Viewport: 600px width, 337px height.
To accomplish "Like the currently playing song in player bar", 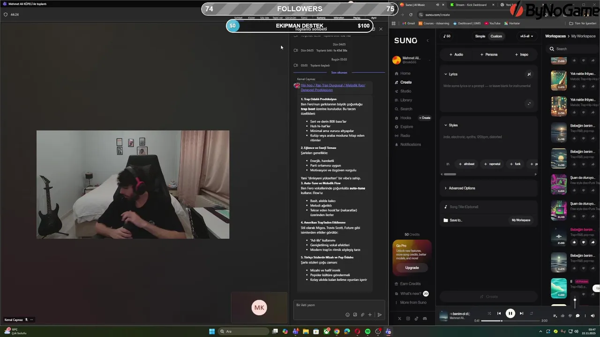I will (562, 316).
